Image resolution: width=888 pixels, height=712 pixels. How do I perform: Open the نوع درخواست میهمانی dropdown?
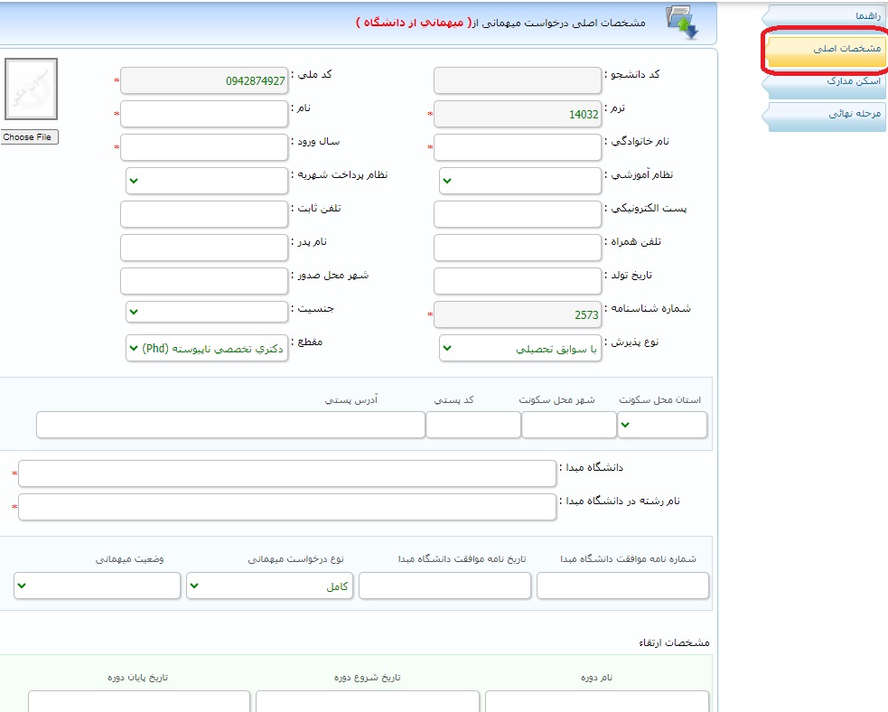(271, 586)
